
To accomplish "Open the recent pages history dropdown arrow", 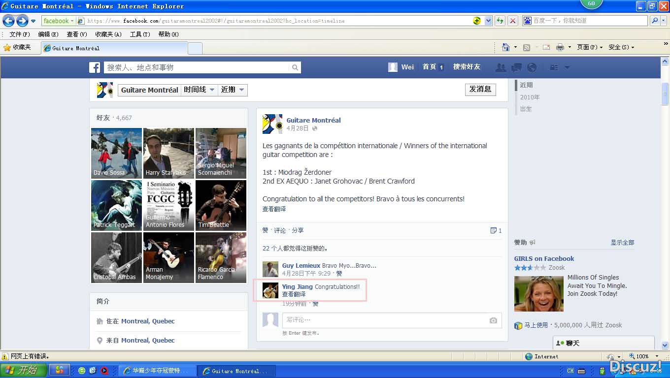I will [x=33, y=21].
